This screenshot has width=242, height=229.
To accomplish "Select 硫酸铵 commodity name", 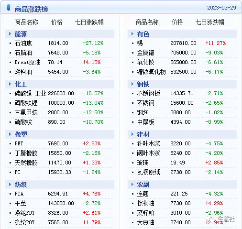I will pyautogui.click(x=23, y=122).
